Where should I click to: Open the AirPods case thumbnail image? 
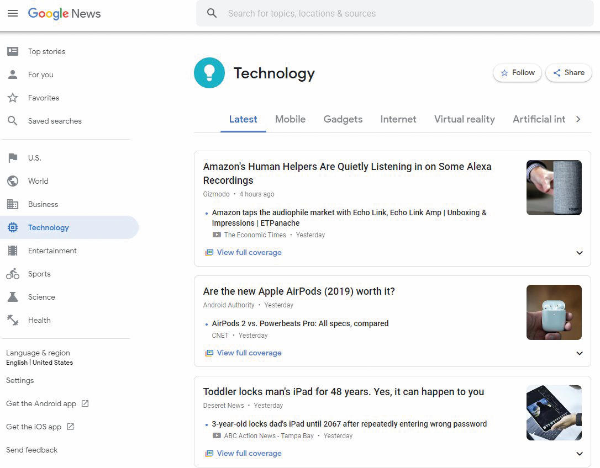click(554, 312)
